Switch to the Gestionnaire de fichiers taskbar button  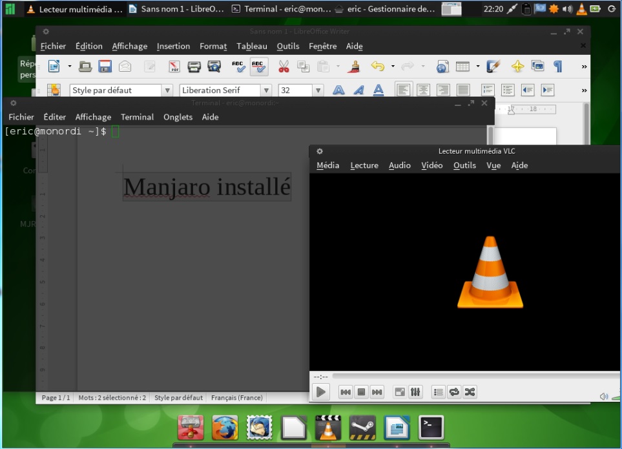tap(385, 9)
